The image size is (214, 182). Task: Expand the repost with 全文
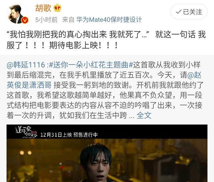pos(144,115)
